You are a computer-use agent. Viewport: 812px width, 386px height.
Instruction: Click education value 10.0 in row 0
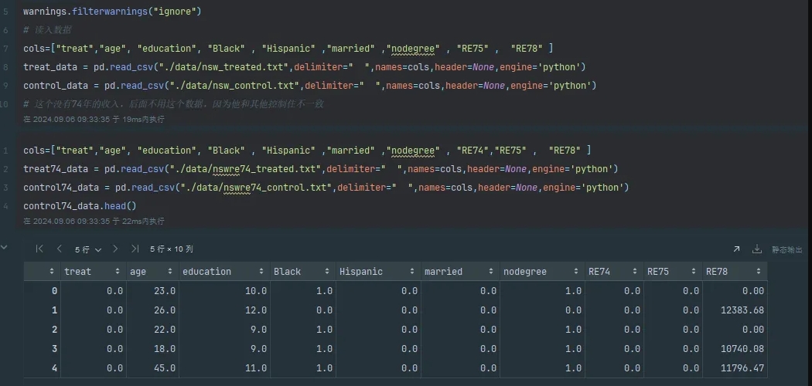click(x=256, y=291)
